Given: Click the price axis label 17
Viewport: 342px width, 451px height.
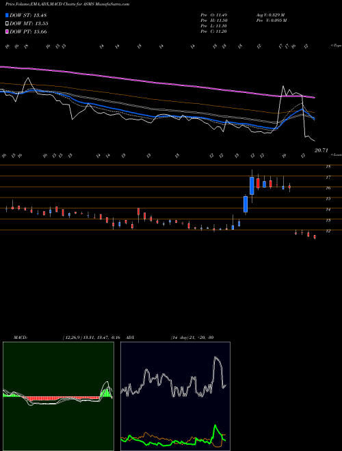Looking at the screenshot, I should coord(328,178).
